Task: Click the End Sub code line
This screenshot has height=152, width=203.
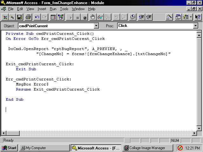Action: point(15,99)
